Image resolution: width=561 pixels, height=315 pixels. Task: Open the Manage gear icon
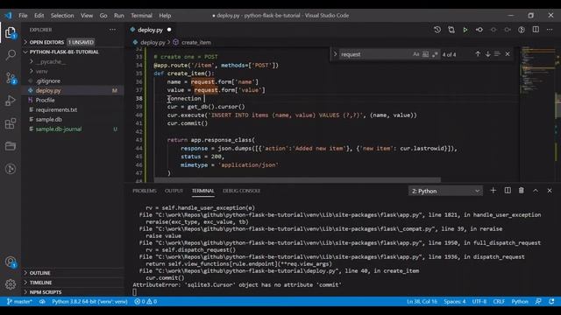[x=11, y=284]
